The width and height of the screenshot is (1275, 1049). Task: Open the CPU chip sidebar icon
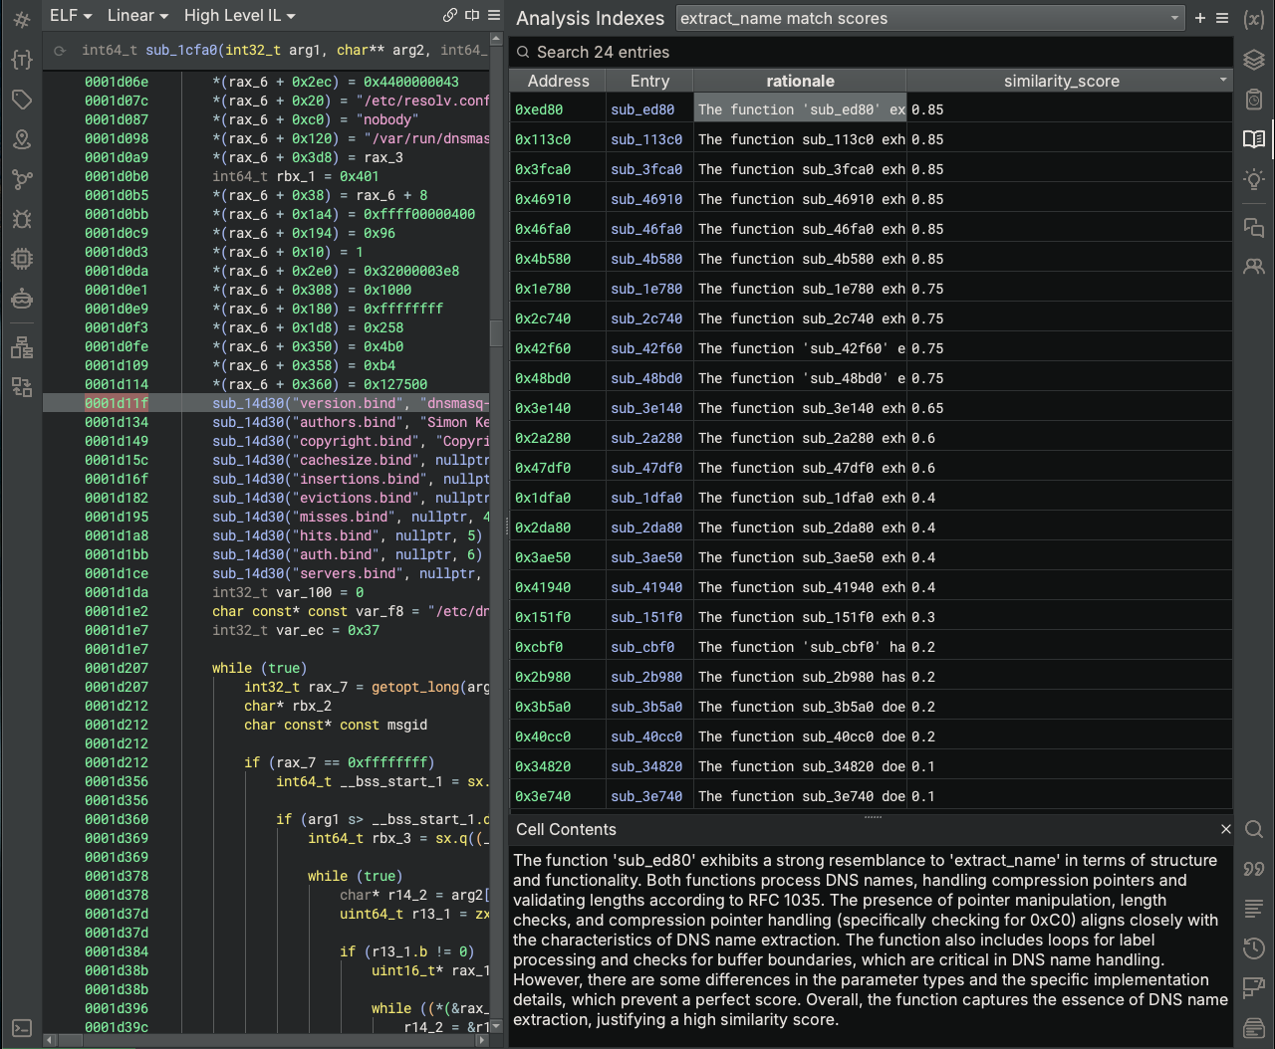pyautogui.click(x=22, y=259)
